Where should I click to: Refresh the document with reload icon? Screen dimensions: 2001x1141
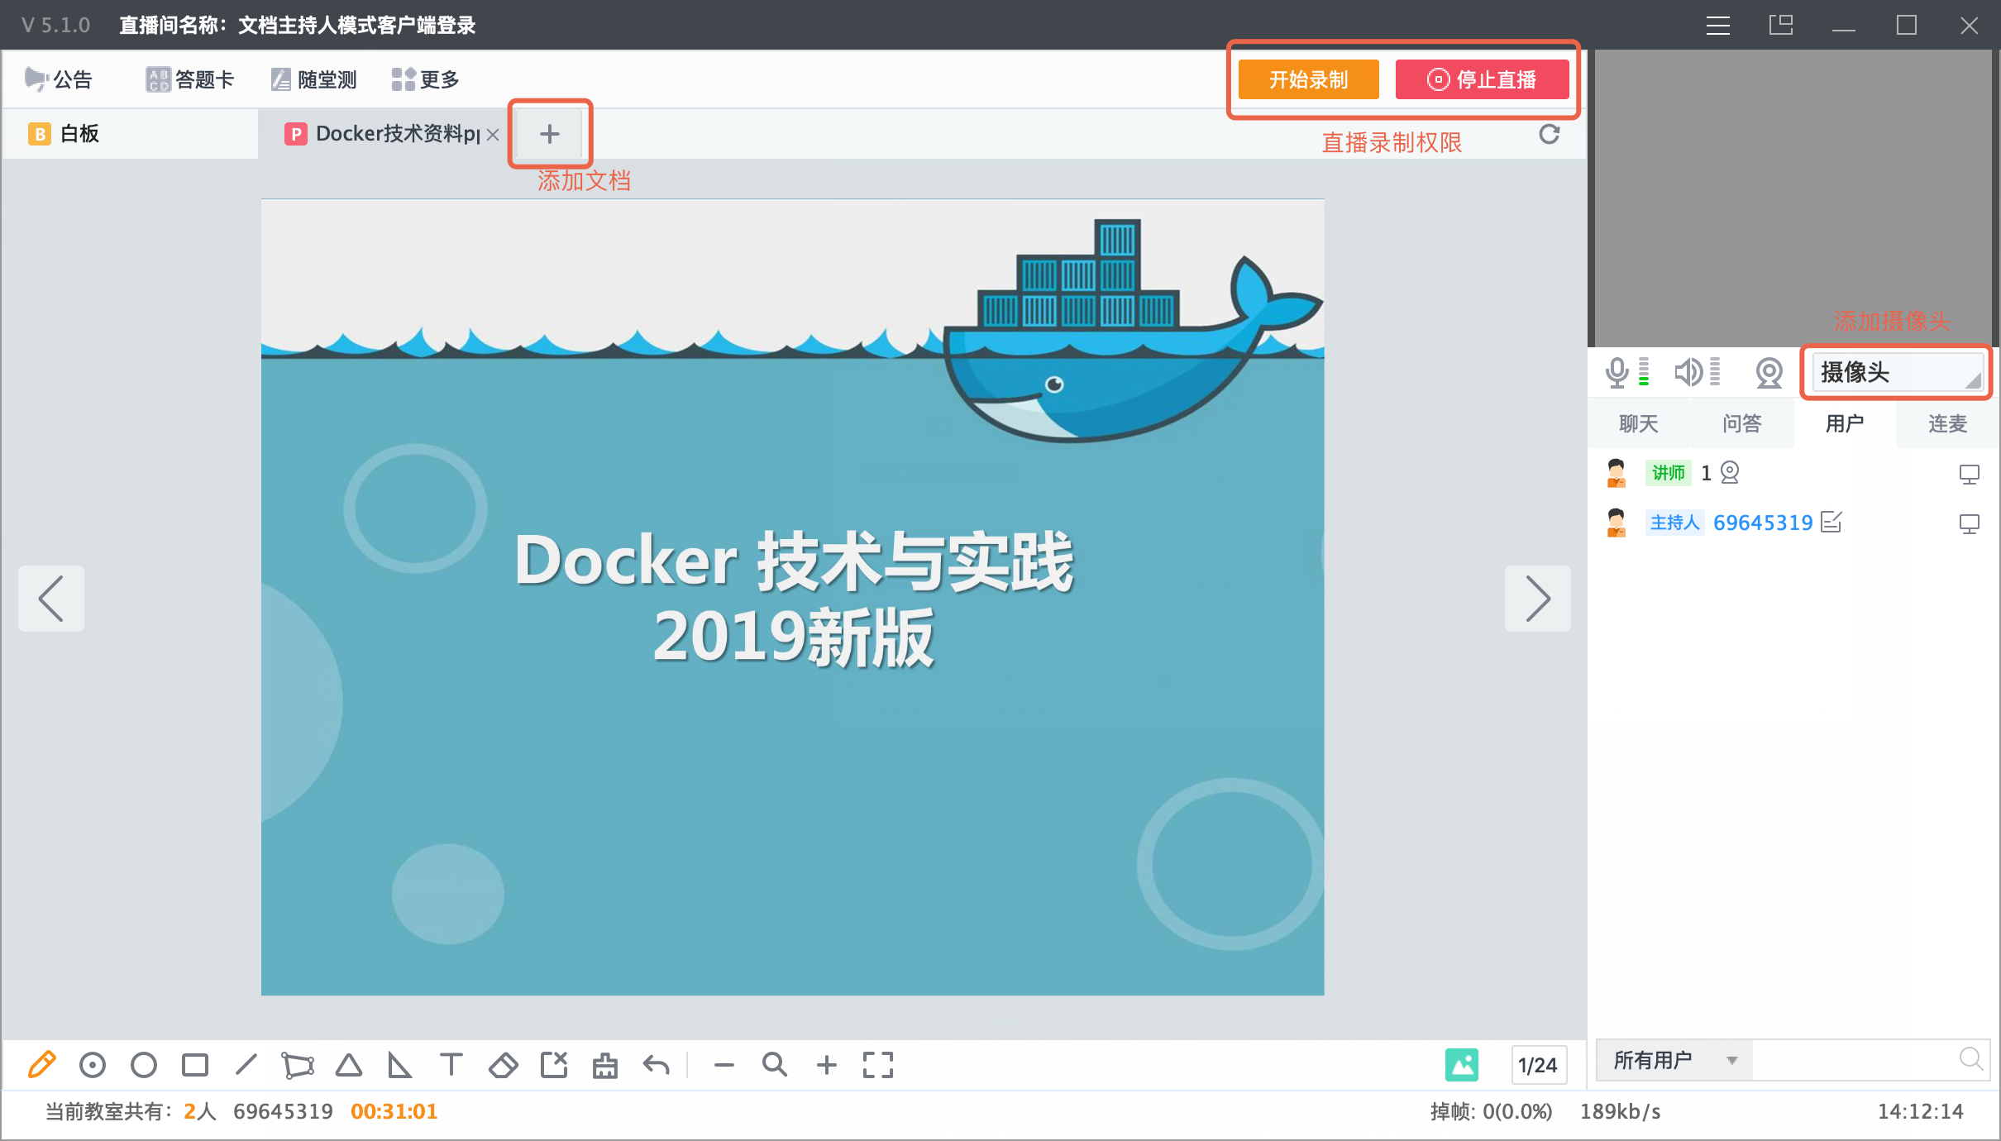coord(1550,134)
